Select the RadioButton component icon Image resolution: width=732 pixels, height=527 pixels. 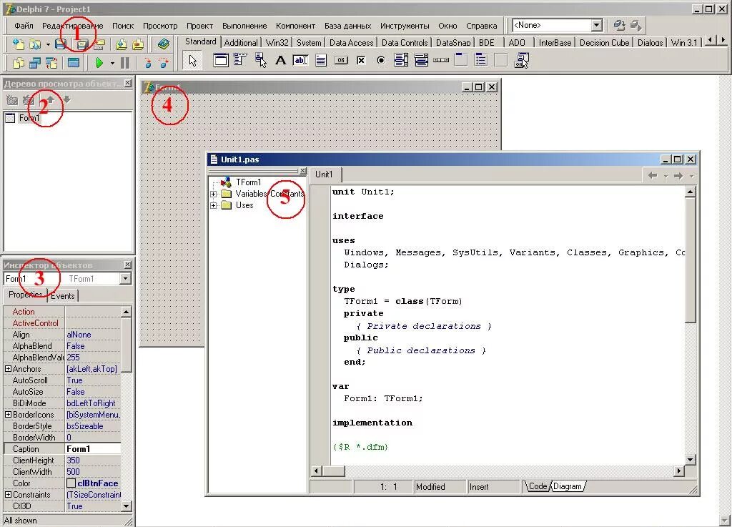coord(381,60)
